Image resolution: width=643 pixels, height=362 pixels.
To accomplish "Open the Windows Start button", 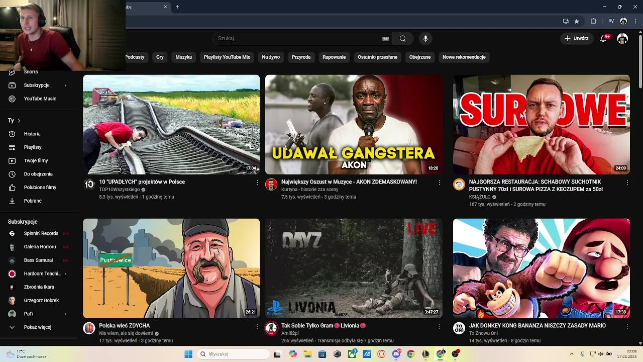I will point(188,354).
